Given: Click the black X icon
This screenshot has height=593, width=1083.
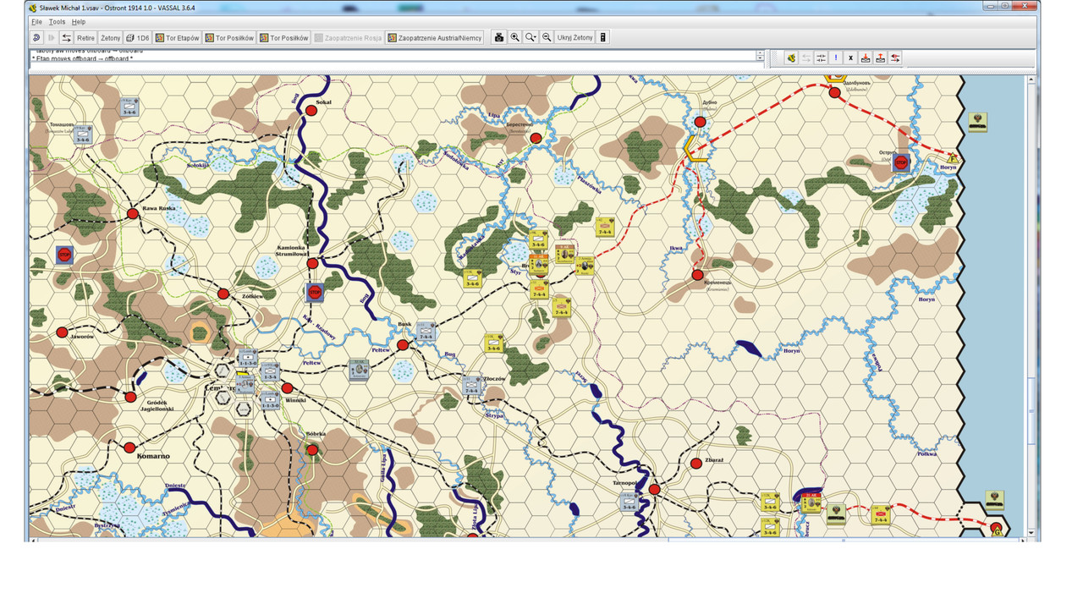Looking at the screenshot, I should pos(850,58).
